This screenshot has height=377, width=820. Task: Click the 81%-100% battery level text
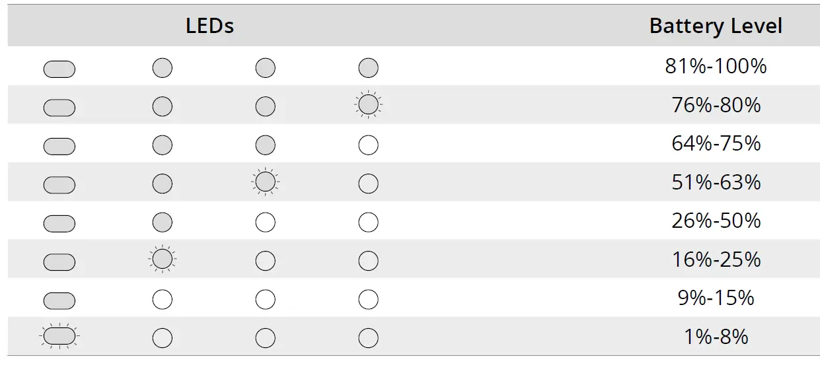click(716, 66)
